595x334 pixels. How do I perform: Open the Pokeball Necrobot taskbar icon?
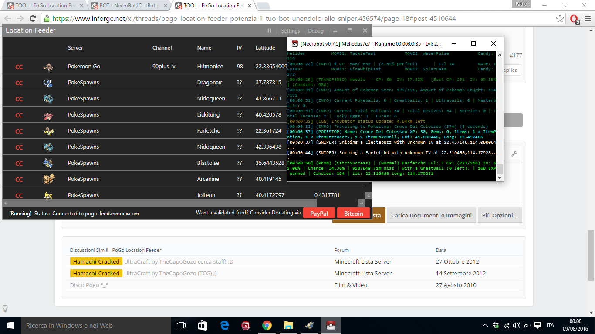331,325
